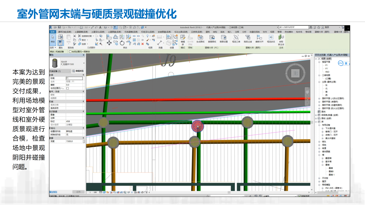
Task: Click the 编辑族 (Edit Family) icon
Action: coord(183,39)
